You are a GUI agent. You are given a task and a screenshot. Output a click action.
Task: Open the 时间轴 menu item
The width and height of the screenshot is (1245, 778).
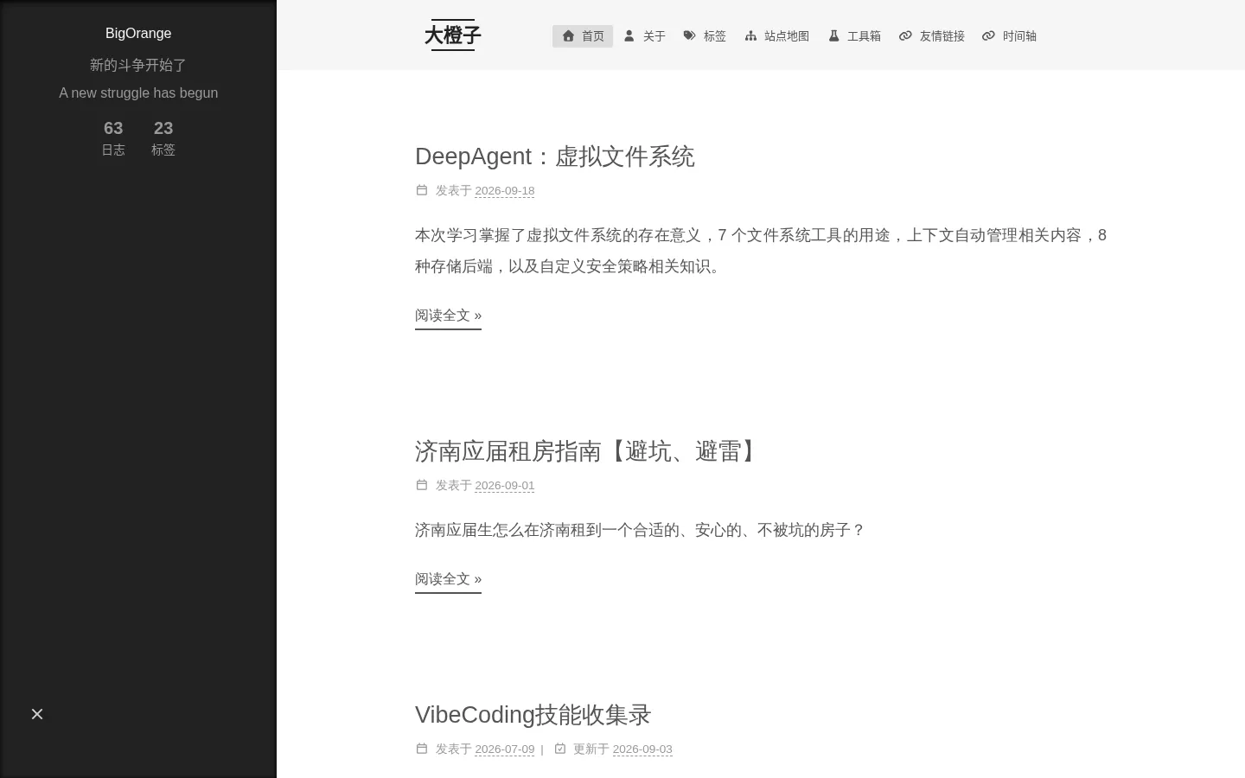click(1009, 35)
